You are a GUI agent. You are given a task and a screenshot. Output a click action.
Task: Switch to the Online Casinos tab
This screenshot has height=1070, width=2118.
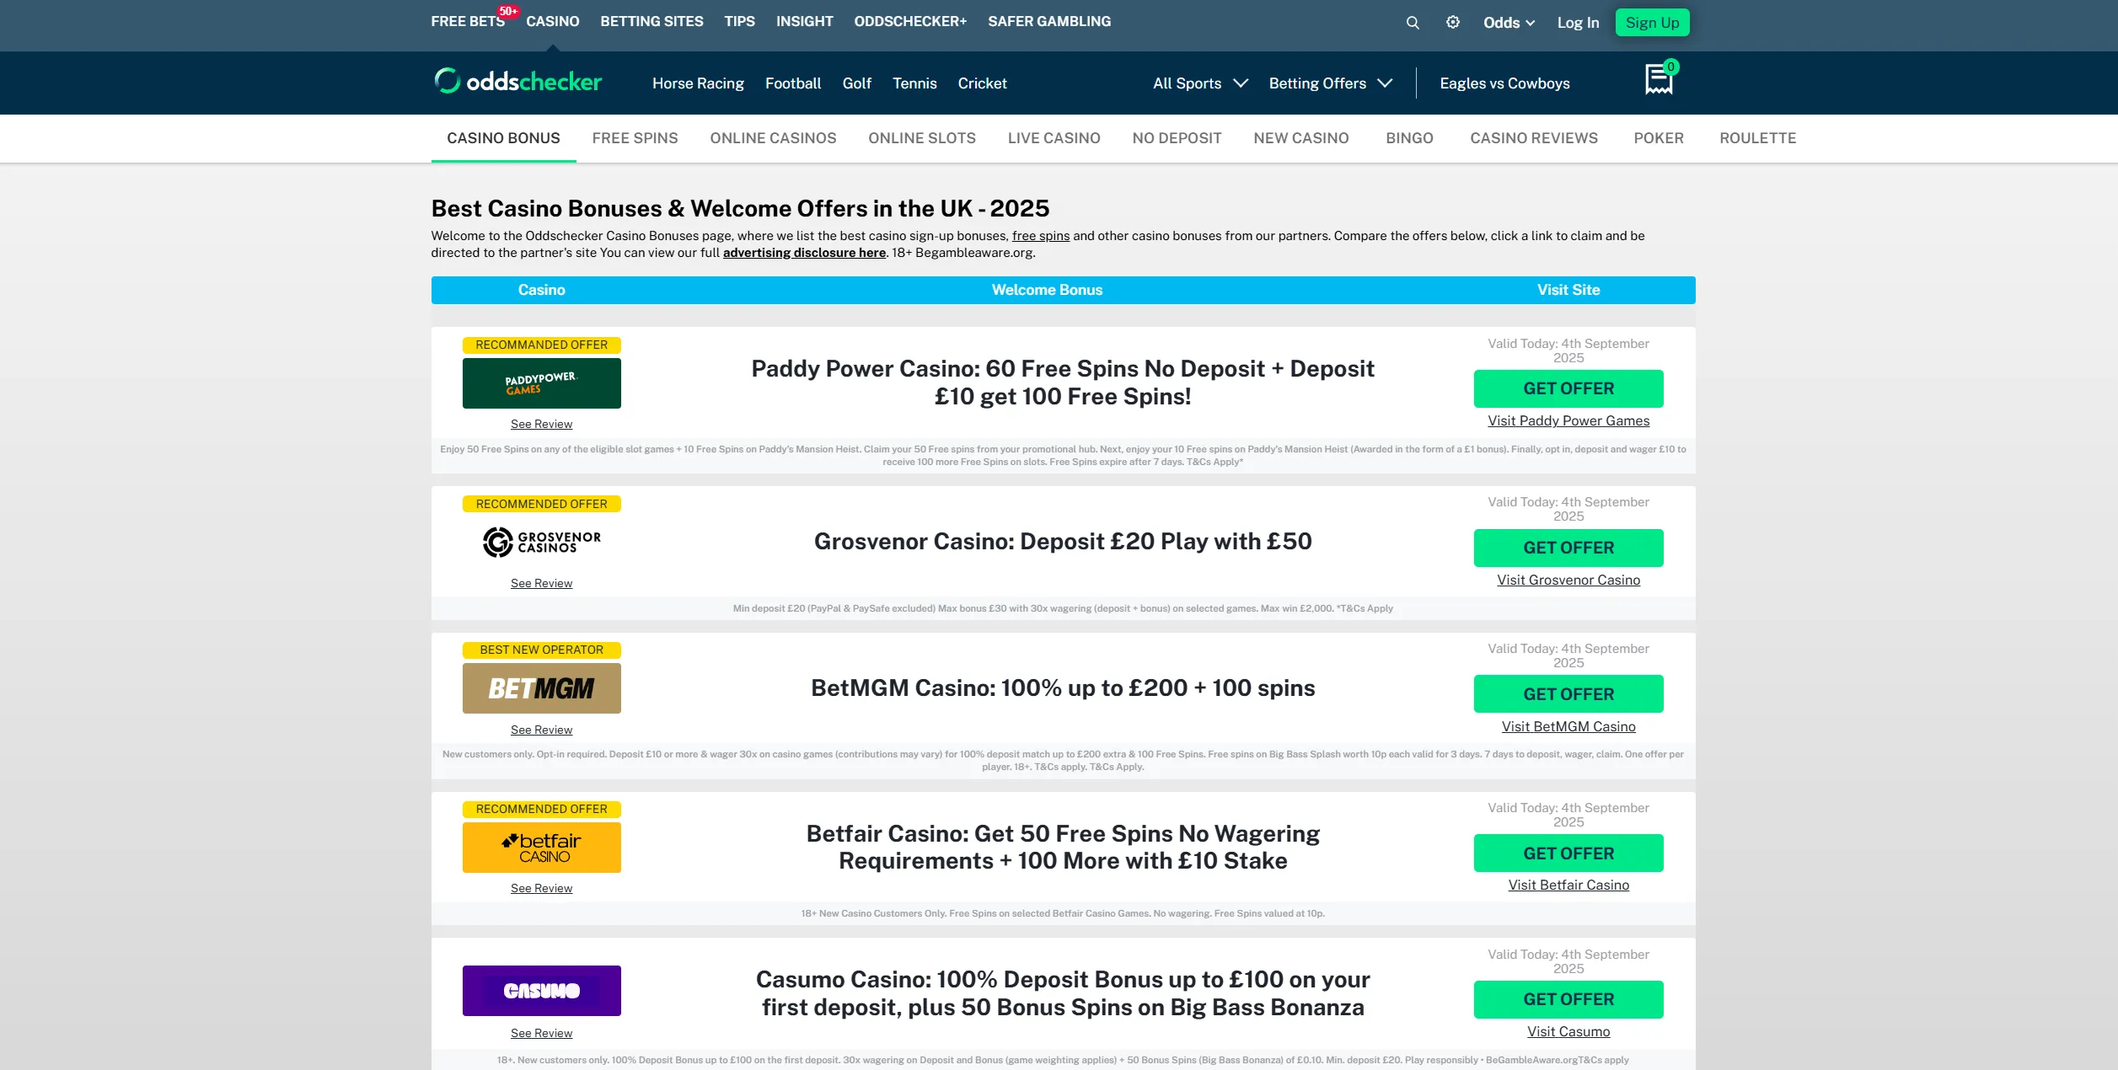(773, 138)
